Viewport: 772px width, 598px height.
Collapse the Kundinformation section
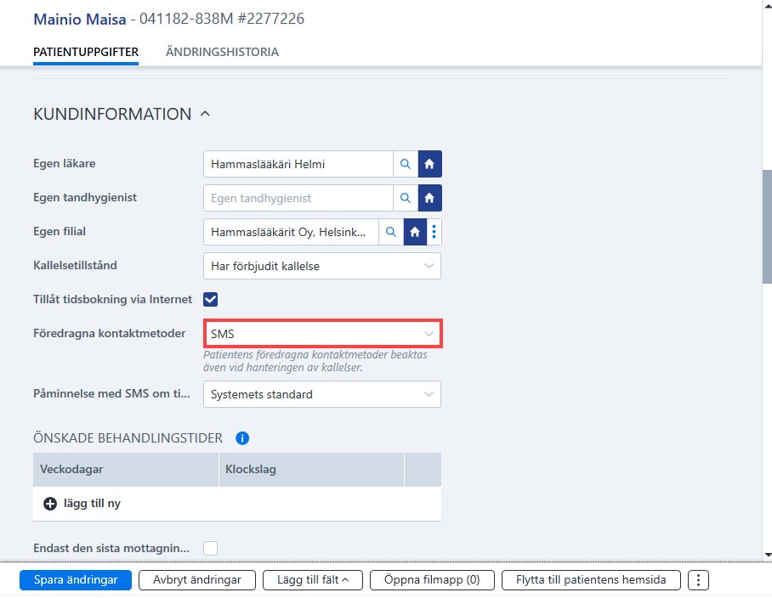click(x=205, y=114)
